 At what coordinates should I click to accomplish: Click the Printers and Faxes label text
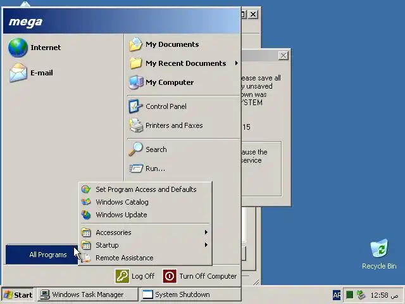coord(174,125)
